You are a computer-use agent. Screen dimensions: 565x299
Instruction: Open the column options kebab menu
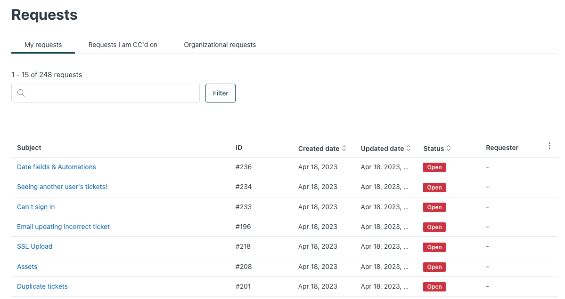coord(549,146)
